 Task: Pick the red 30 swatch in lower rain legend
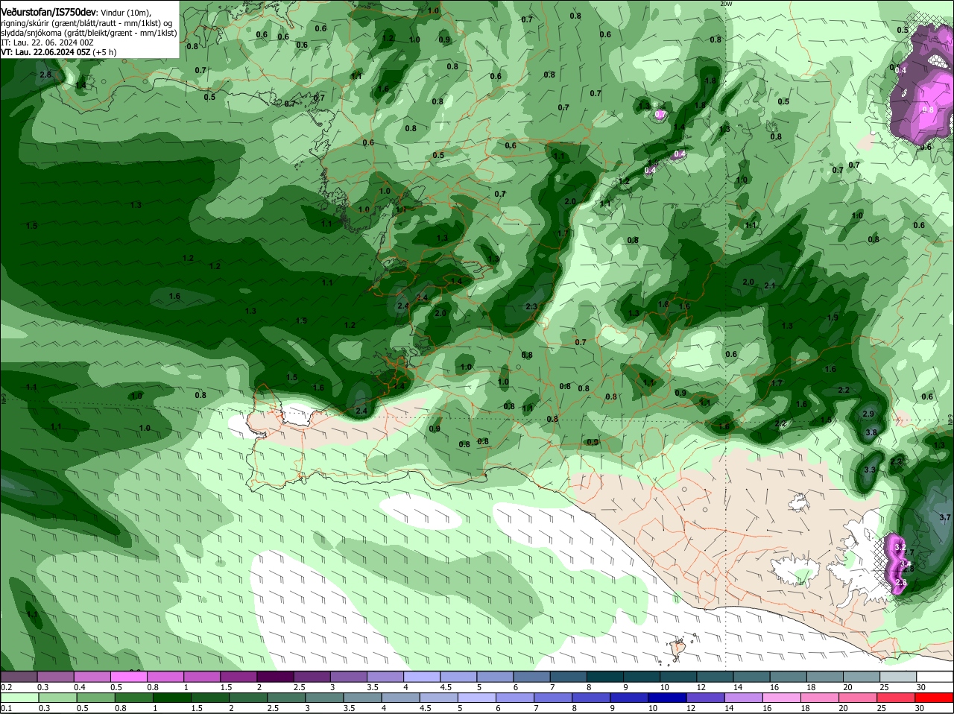pos(935,698)
